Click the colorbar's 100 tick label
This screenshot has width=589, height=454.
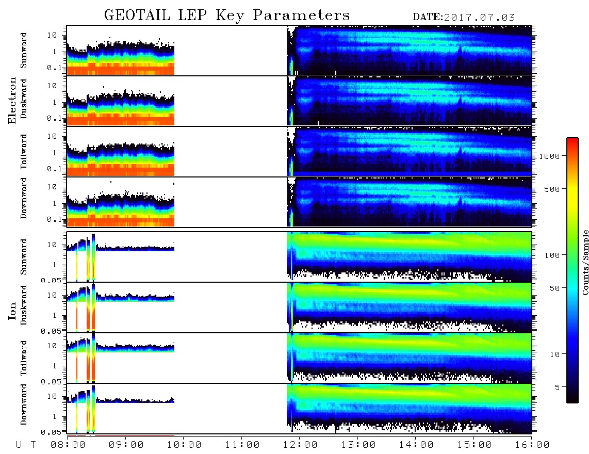pyautogui.click(x=552, y=255)
